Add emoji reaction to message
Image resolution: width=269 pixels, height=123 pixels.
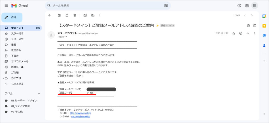click(241, 33)
